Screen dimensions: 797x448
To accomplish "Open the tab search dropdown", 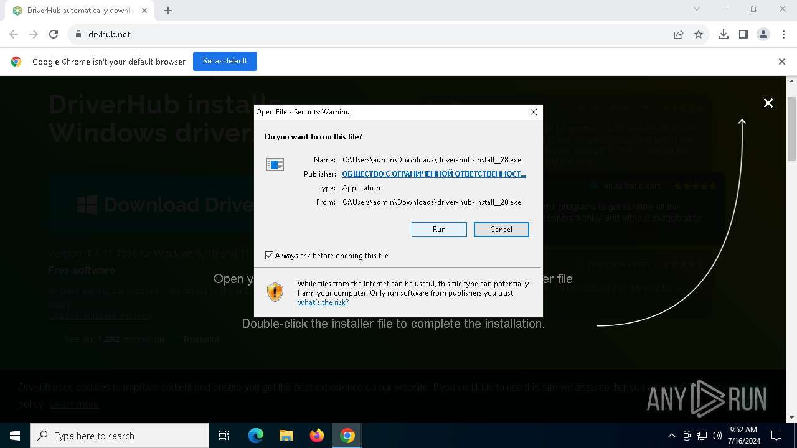I will point(697,9).
